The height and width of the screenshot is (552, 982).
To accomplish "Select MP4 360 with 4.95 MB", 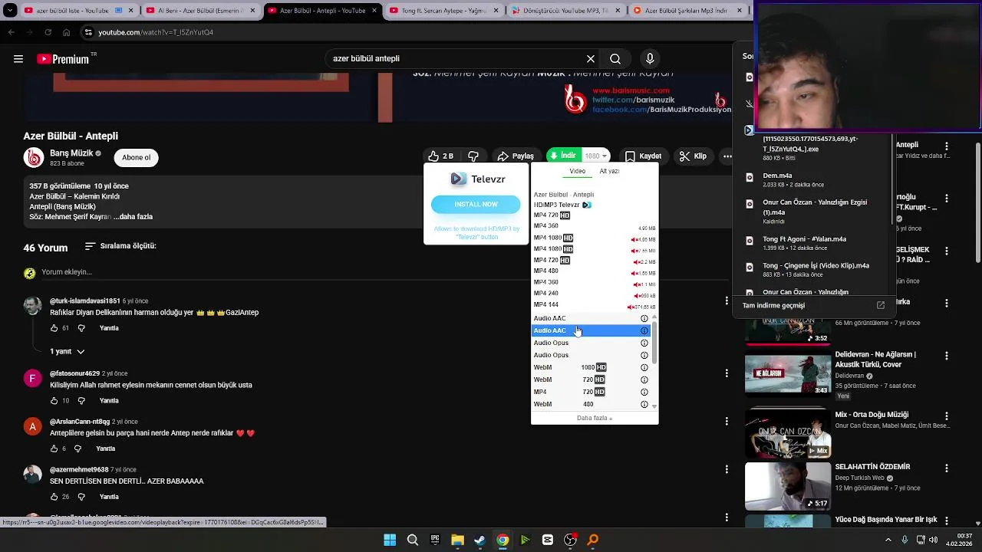I will [x=594, y=227].
